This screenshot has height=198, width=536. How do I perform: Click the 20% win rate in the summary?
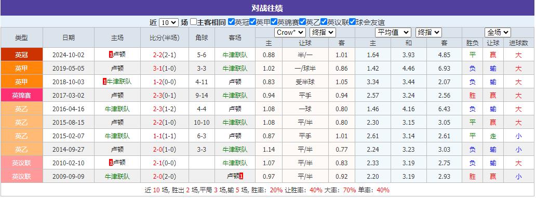(276, 190)
